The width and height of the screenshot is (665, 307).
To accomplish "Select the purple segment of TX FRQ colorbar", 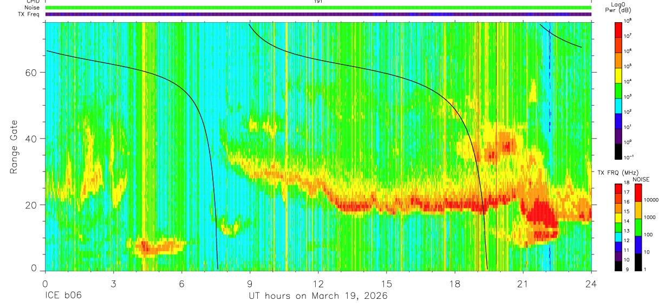I will [x=618, y=256].
